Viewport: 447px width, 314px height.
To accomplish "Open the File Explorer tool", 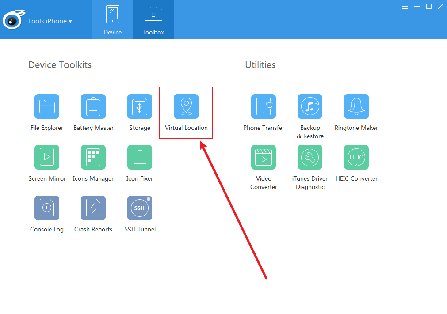I will click(x=47, y=106).
